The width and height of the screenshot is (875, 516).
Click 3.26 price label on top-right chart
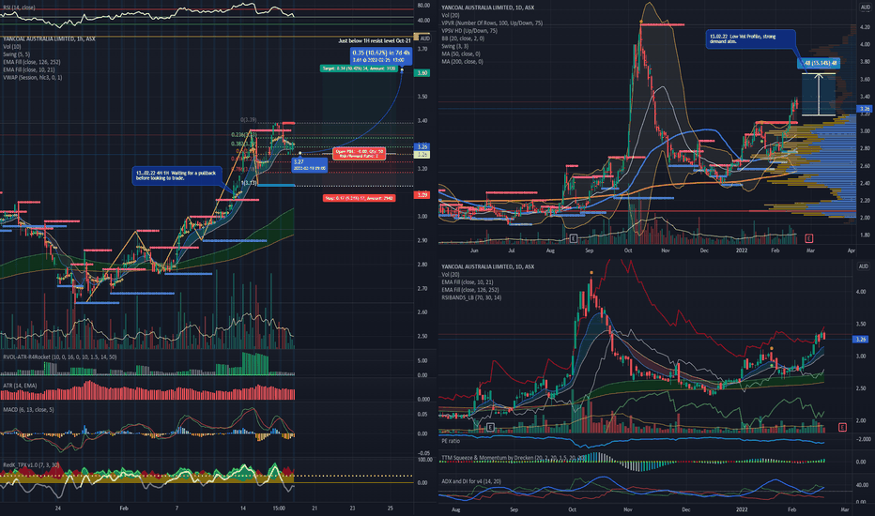coord(865,109)
